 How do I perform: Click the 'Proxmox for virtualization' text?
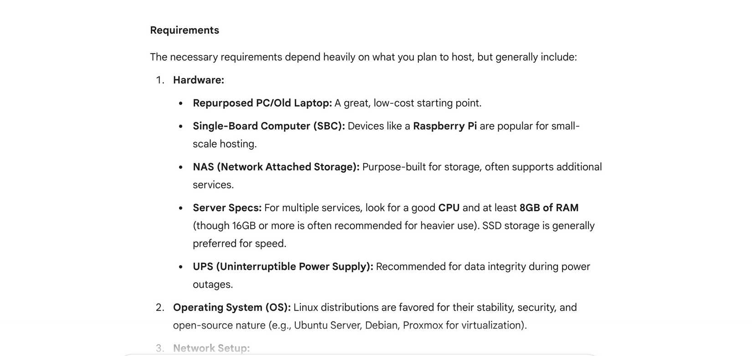464,325
